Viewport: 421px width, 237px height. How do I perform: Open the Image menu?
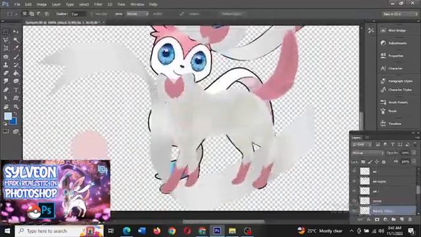point(41,5)
